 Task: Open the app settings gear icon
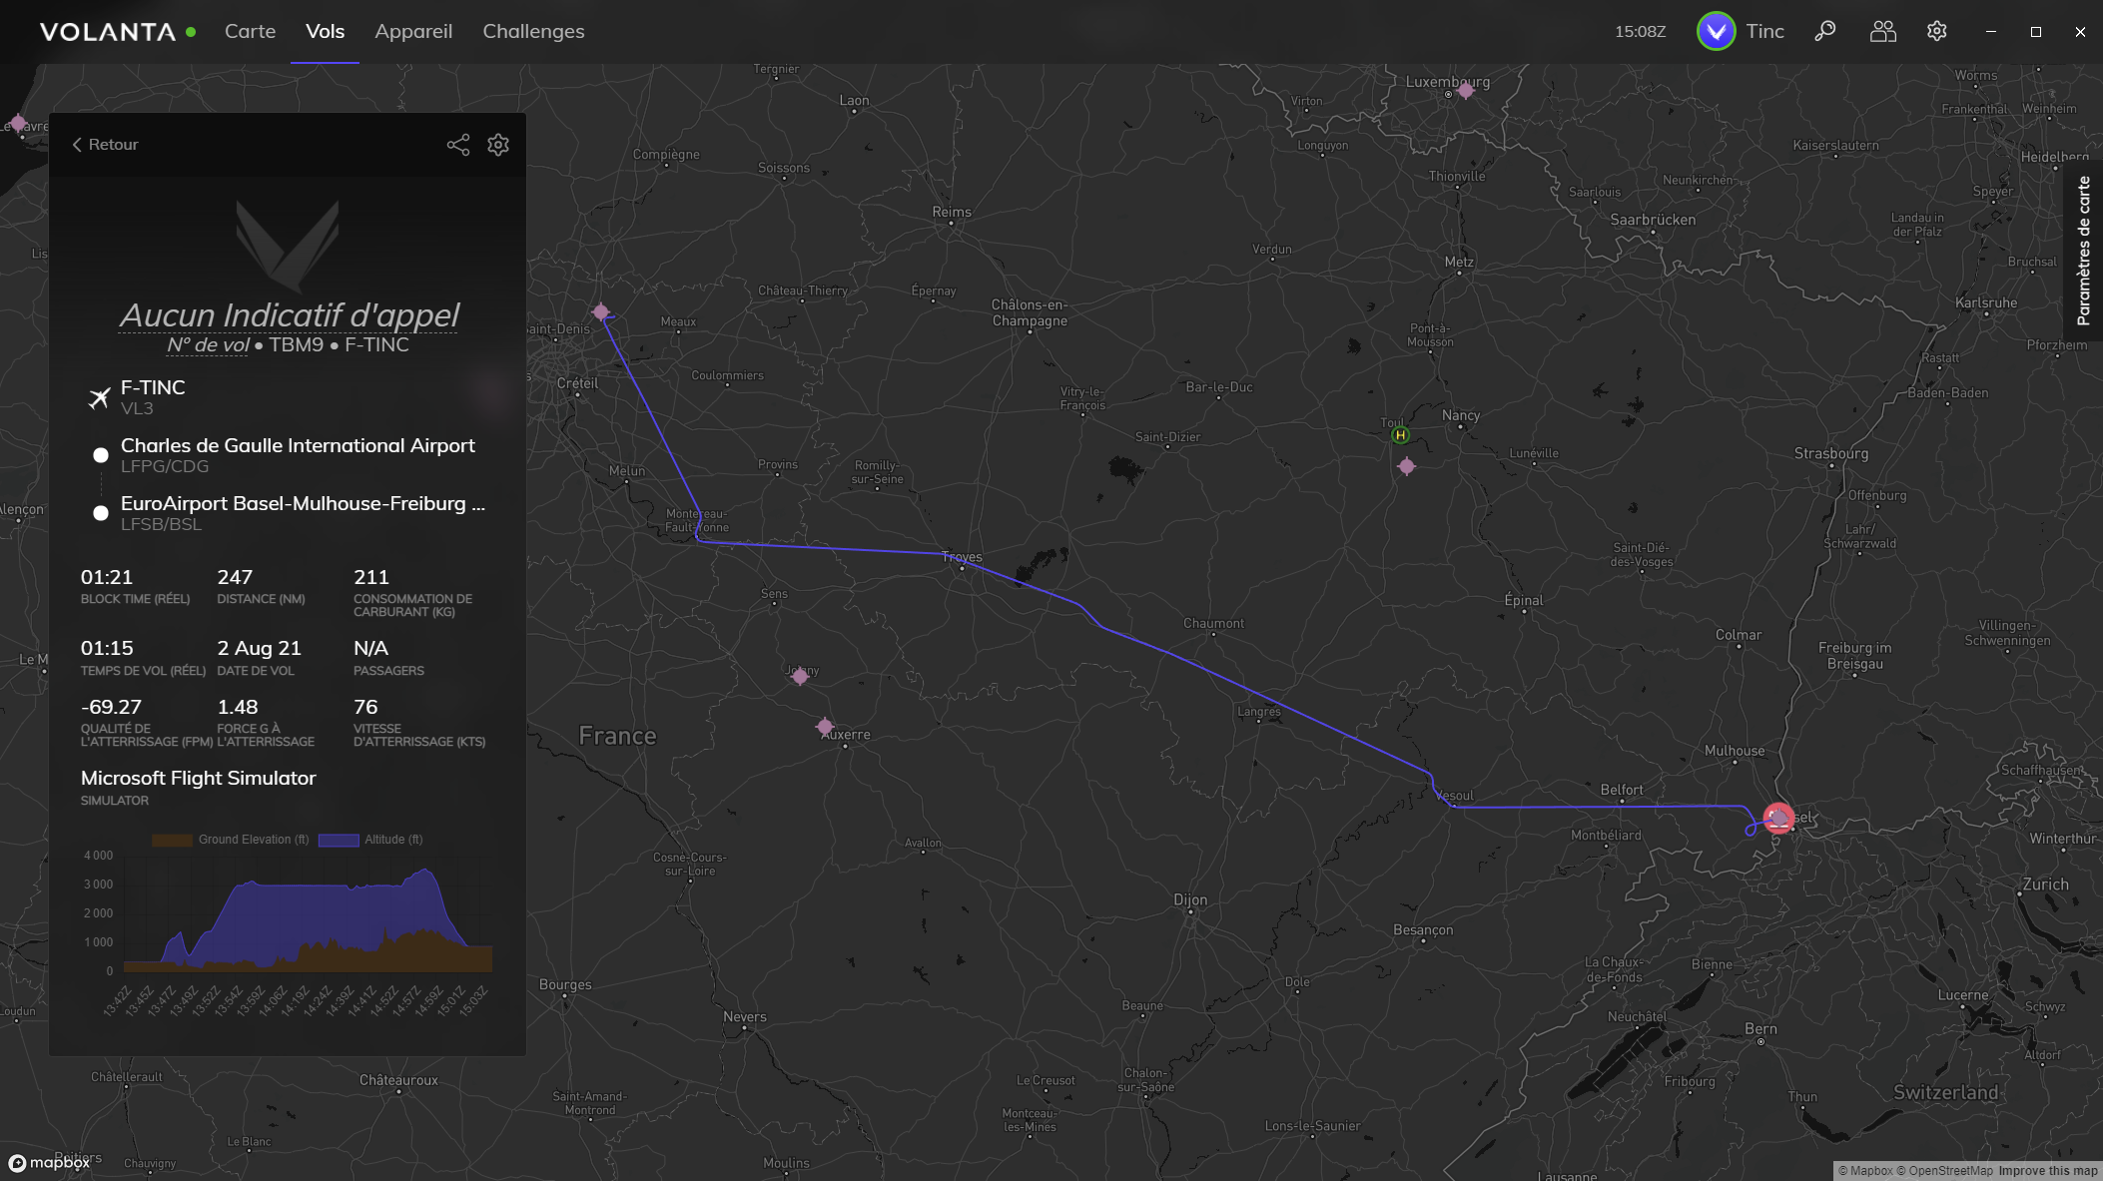(x=1937, y=31)
